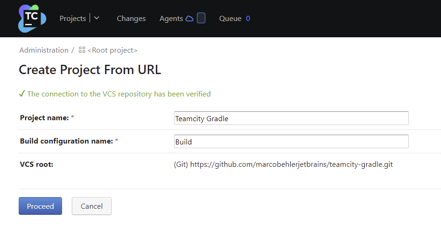This screenshot has height=226, width=441.
Task: Navigate to Administration breadcrumb
Action: (x=44, y=50)
